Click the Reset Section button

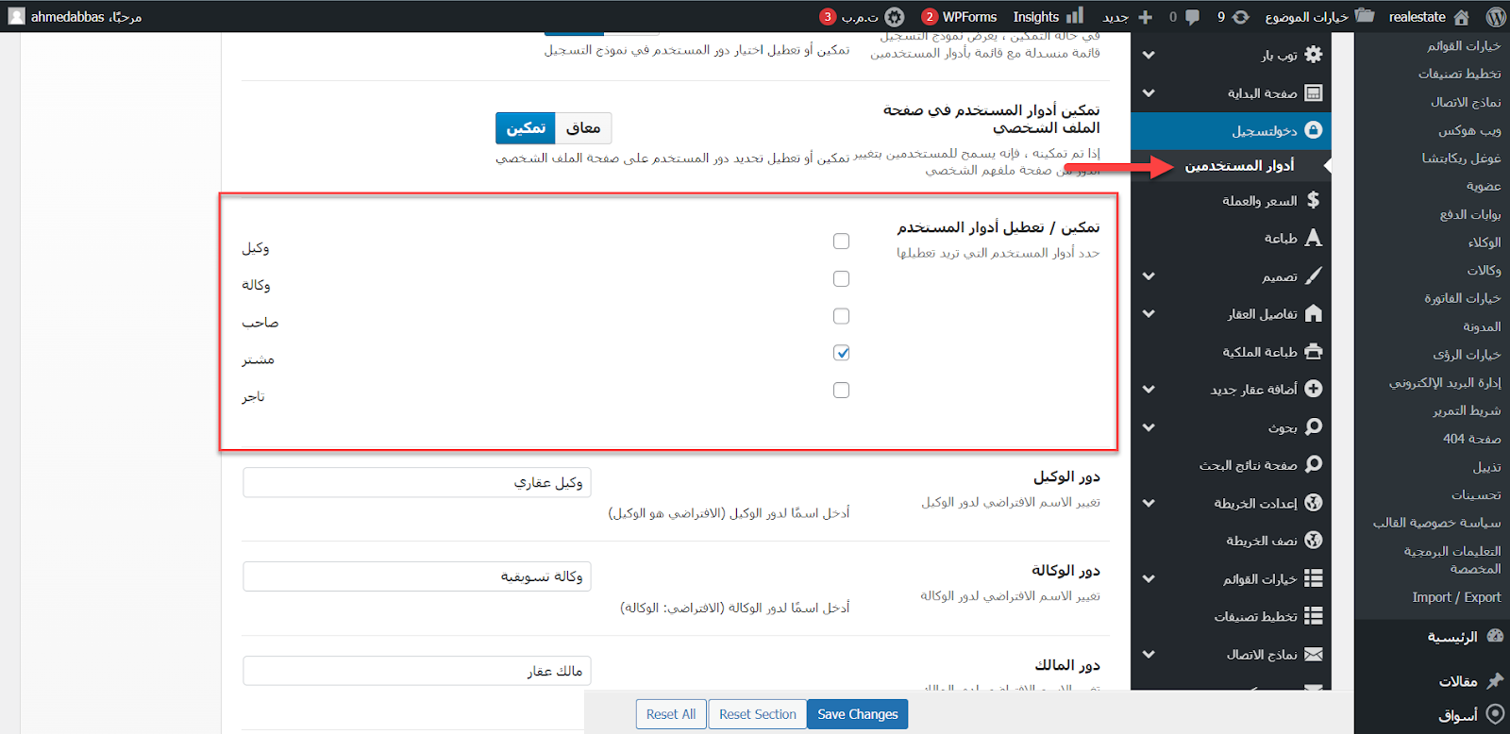coord(758,714)
